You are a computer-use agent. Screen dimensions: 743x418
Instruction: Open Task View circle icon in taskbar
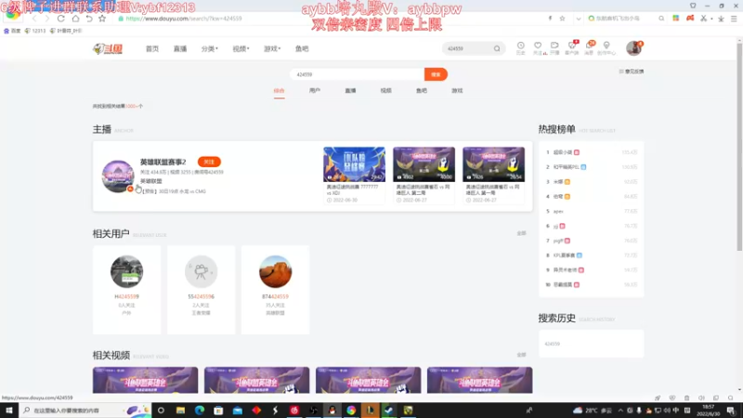(x=161, y=410)
